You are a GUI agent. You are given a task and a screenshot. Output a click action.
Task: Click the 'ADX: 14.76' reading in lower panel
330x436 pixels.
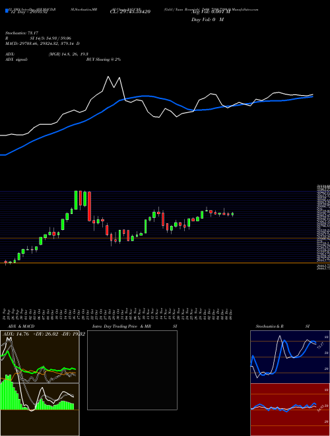(16, 334)
